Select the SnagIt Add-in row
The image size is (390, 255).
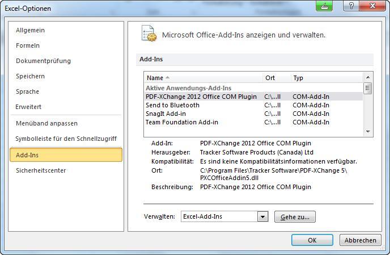[x=253, y=114]
